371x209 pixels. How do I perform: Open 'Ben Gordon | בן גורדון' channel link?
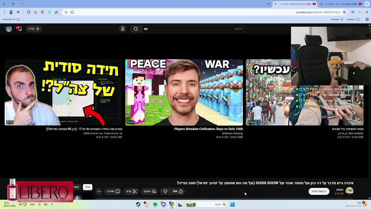[351, 134]
